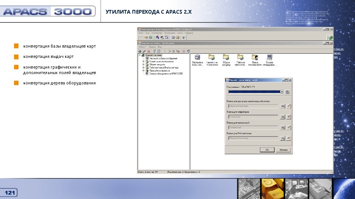Click the printer icon in the Explorer toolbar
This screenshot has width=355, height=199.
159,51
